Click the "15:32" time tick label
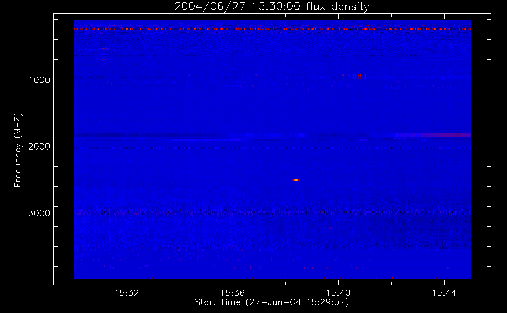507x313 pixels. pos(127,293)
